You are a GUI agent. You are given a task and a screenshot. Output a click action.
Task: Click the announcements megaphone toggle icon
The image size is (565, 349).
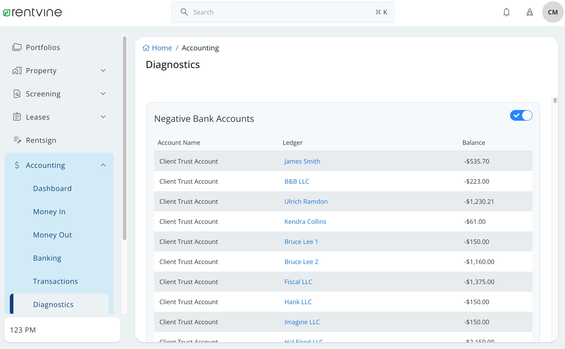(530, 12)
